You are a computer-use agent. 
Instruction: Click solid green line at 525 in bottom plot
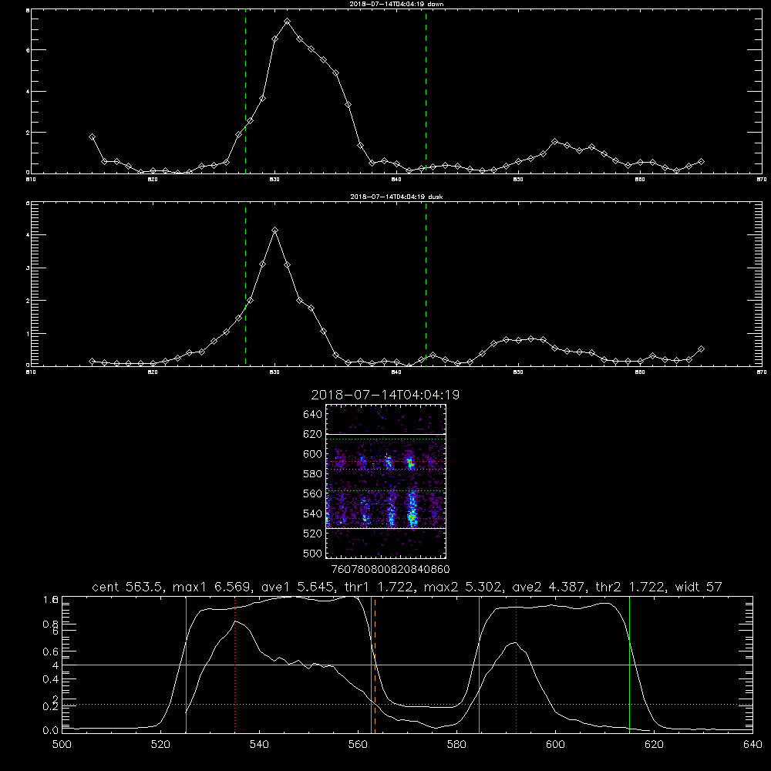(186, 664)
